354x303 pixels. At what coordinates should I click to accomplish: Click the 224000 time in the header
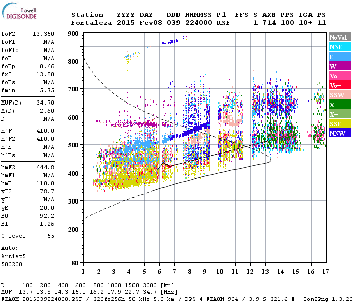pos(198,23)
